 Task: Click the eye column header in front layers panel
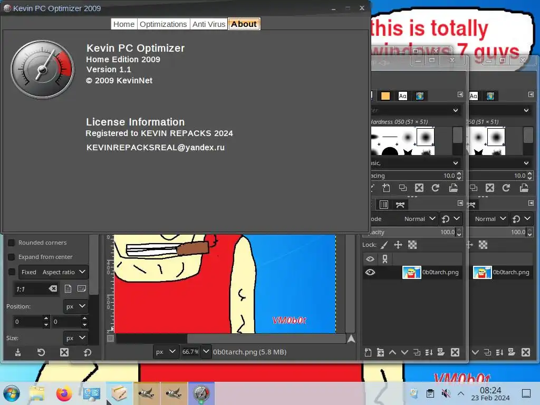point(370,259)
